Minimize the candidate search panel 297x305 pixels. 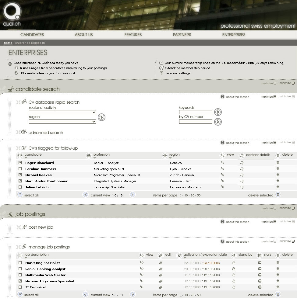[287, 83]
